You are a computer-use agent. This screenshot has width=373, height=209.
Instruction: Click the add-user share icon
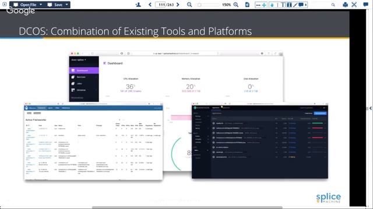(138, 5)
